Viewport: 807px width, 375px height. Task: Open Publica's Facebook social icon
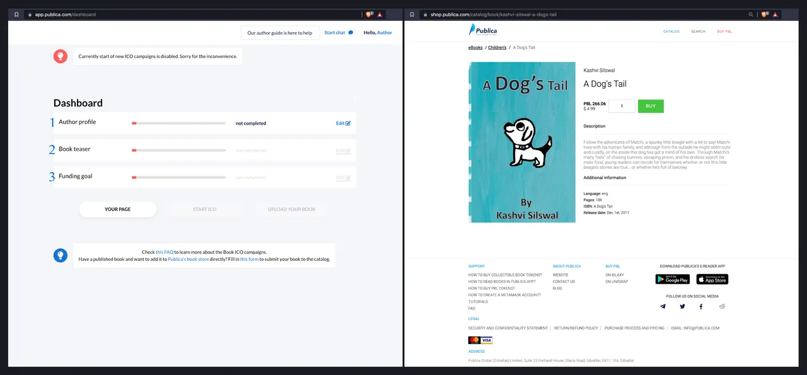coord(701,306)
